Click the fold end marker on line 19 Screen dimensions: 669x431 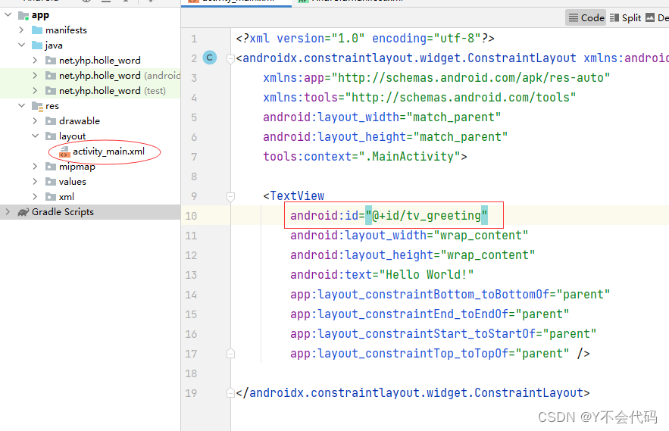pos(231,393)
